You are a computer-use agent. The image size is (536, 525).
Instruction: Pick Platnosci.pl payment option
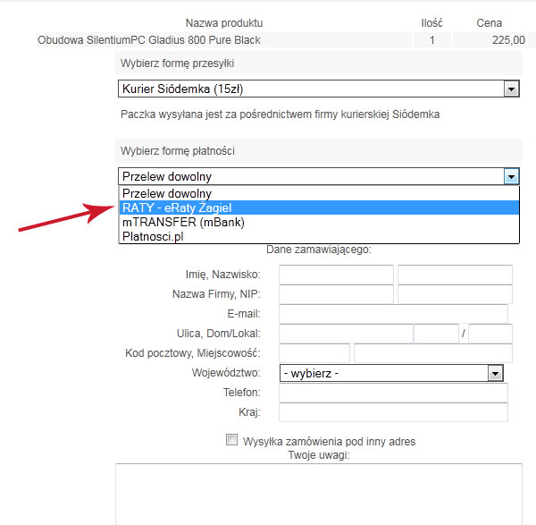click(x=318, y=236)
